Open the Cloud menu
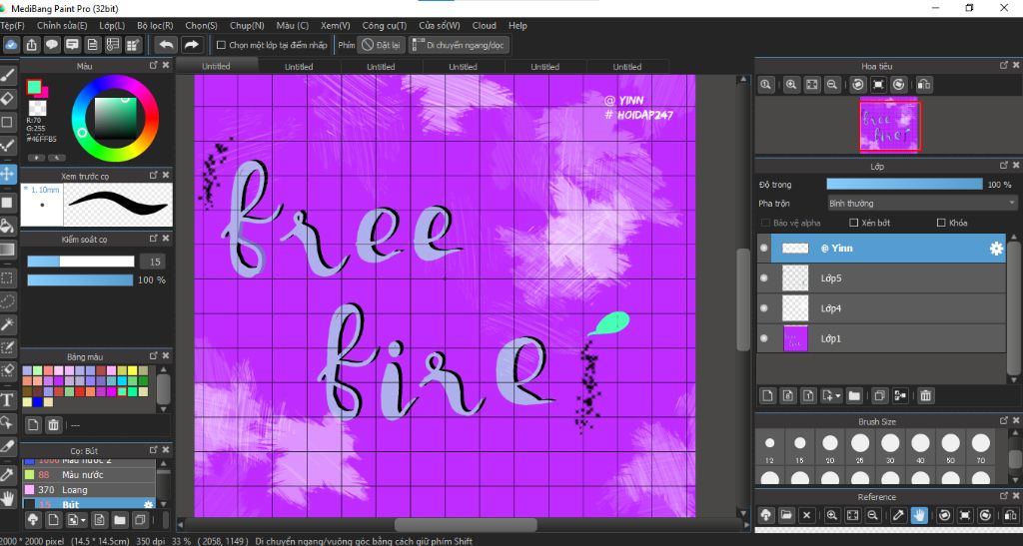This screenshot has height=546, width=1023. coord(485,25)
